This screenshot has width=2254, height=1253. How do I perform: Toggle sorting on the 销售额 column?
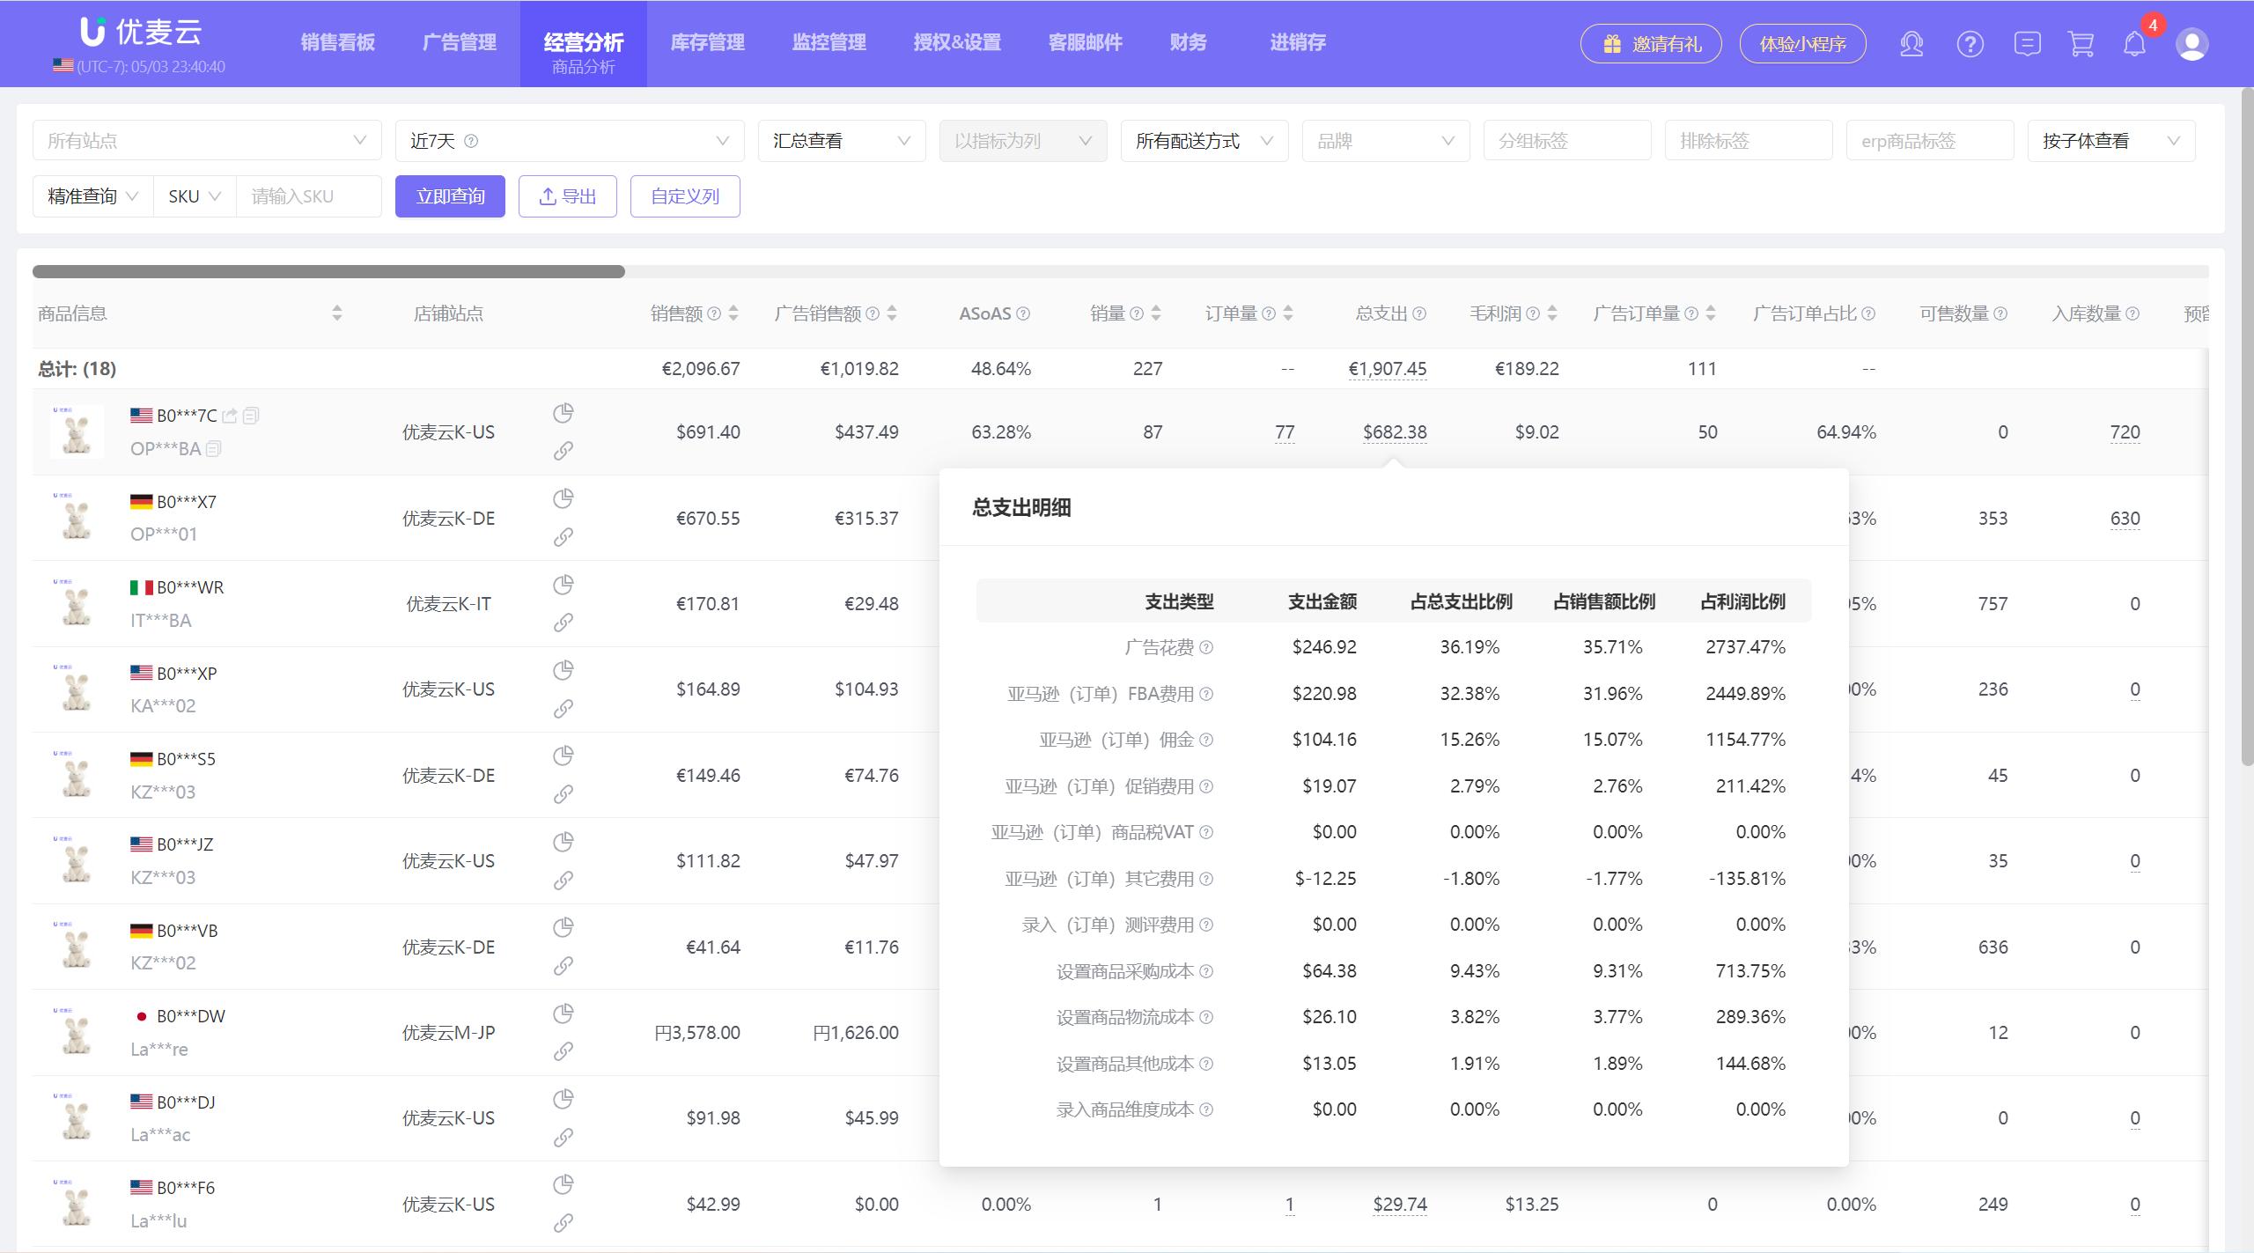[734, 313]
